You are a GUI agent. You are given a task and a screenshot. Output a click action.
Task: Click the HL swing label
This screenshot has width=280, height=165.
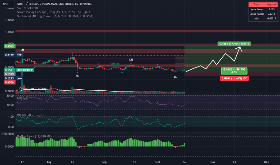click(x=77, y=76)
